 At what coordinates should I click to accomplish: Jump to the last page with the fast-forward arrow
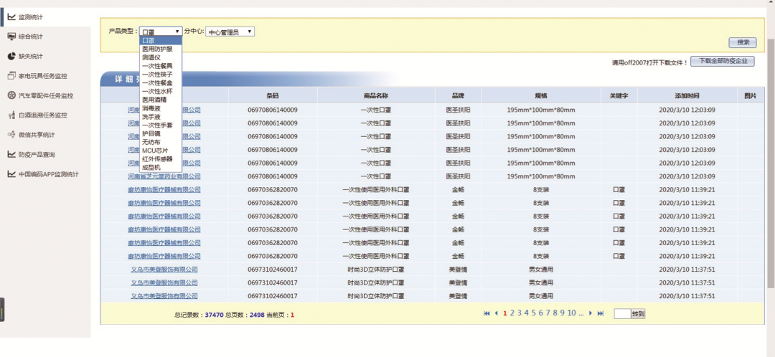tap(601, 313)
